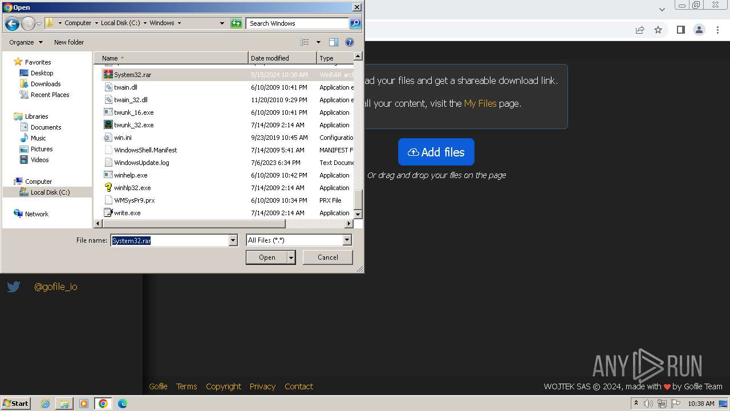This screenshot has height=411, width=730.
Task: Open the Contact footer link
Action: pos(299,386)
